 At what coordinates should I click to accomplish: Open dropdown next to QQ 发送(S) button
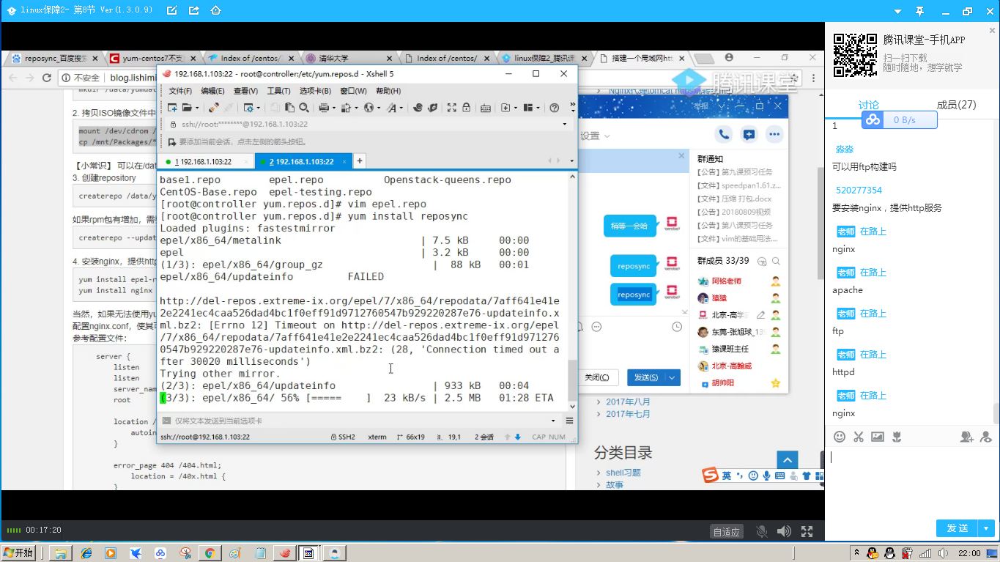673,377
